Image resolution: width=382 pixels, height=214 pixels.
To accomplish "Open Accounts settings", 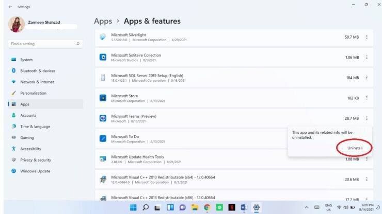I will tap(45, 115).
